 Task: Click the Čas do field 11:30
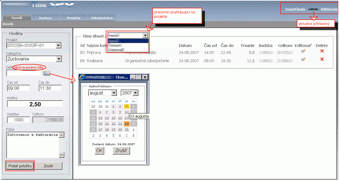(x=50, y=88)
